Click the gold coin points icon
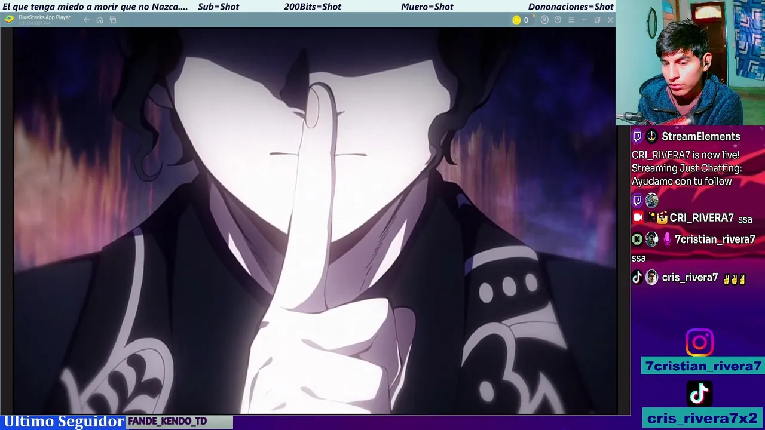765x430 pixels. (516, 20)
